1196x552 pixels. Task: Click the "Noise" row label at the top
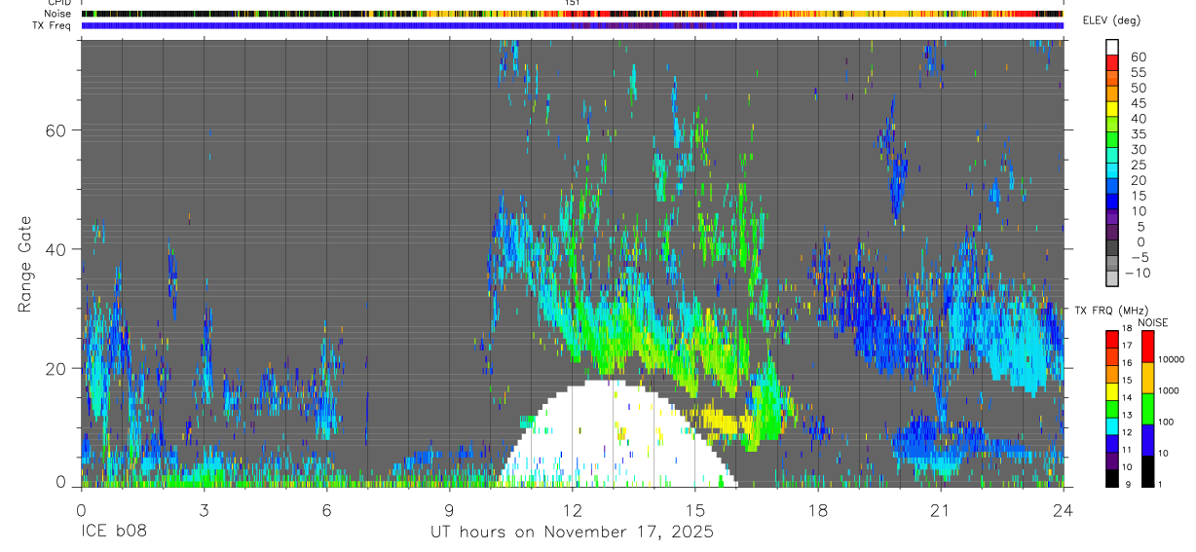coord(57,14)
